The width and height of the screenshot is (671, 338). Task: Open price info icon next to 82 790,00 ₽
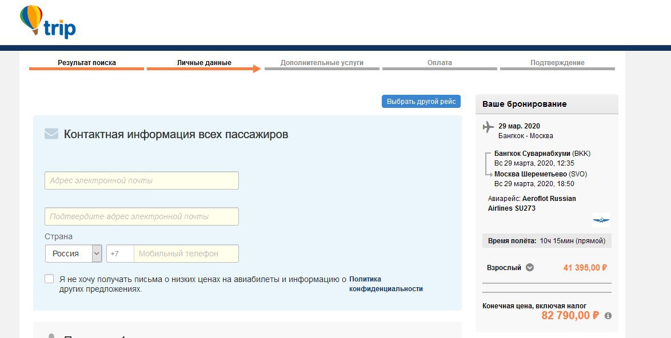608,316
